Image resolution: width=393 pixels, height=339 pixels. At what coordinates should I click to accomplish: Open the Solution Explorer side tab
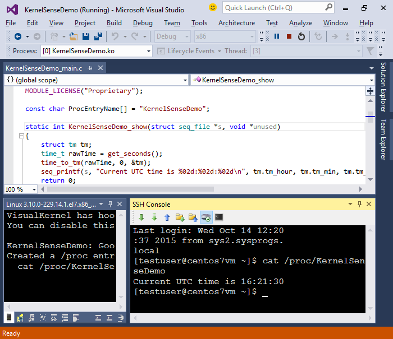(x=383, y=87)
